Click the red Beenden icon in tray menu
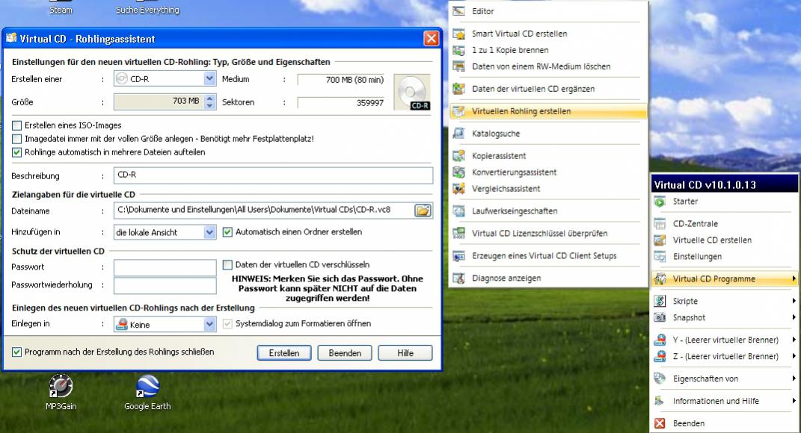 point(660,423)
